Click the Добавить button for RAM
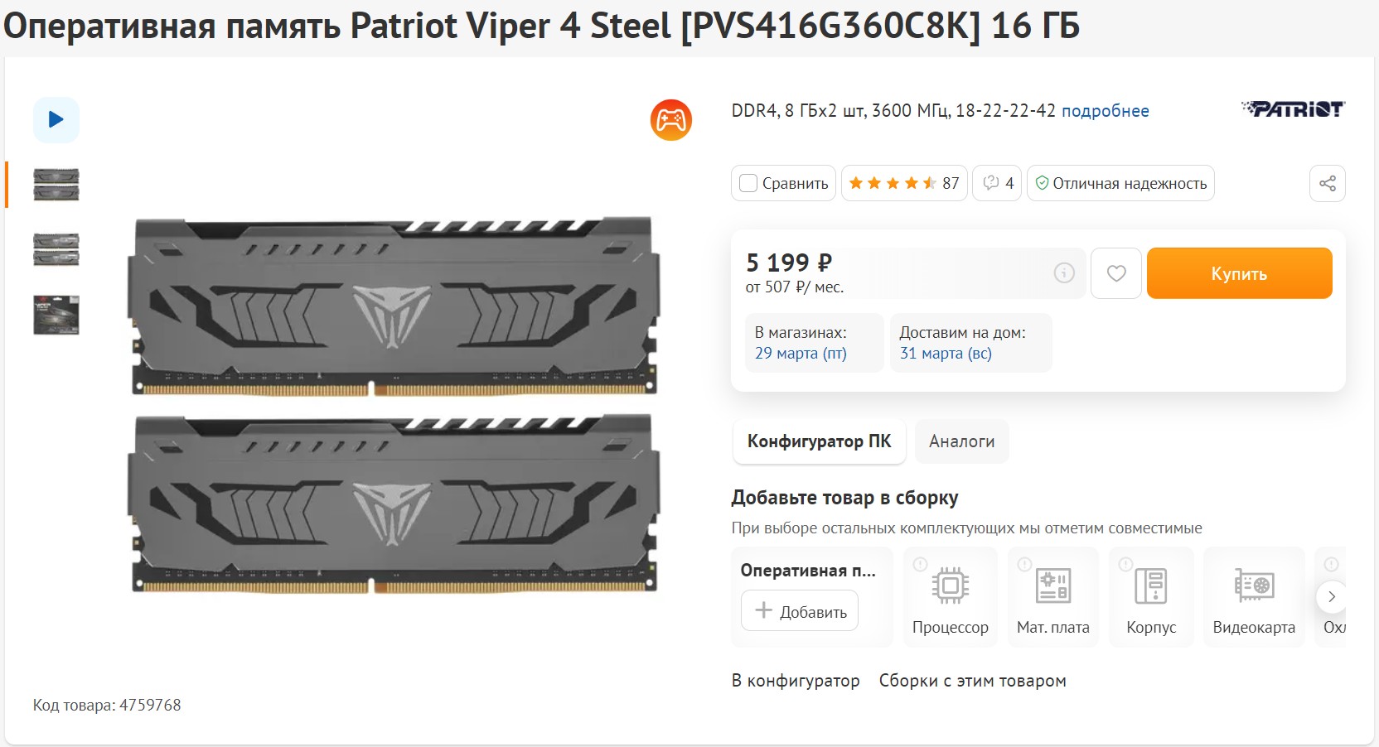 (x=800, y=611)
